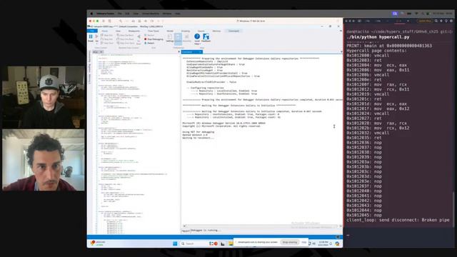Click the command window horizontal scrollbar
The width and height of the screenshot is (457, 257).
click(x=262, y=226)
